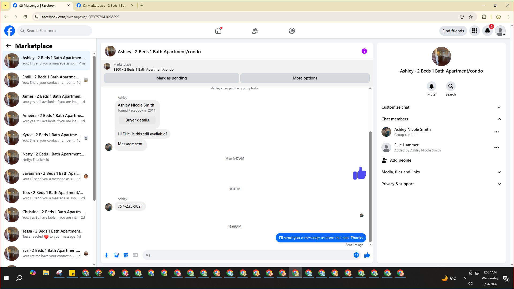Open the sticker picker icon

pyautogui.click(x=126, y=255)
